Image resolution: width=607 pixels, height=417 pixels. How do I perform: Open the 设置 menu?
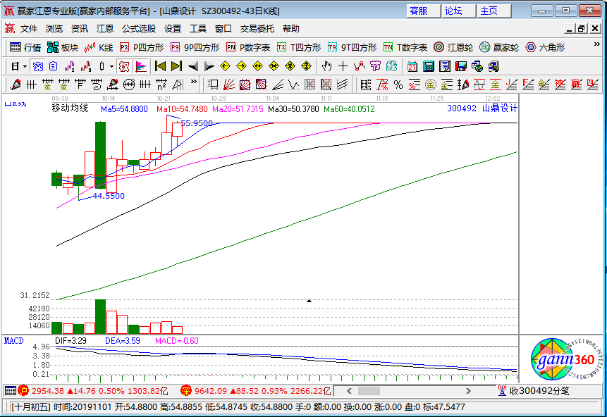(x=173, y=29)
